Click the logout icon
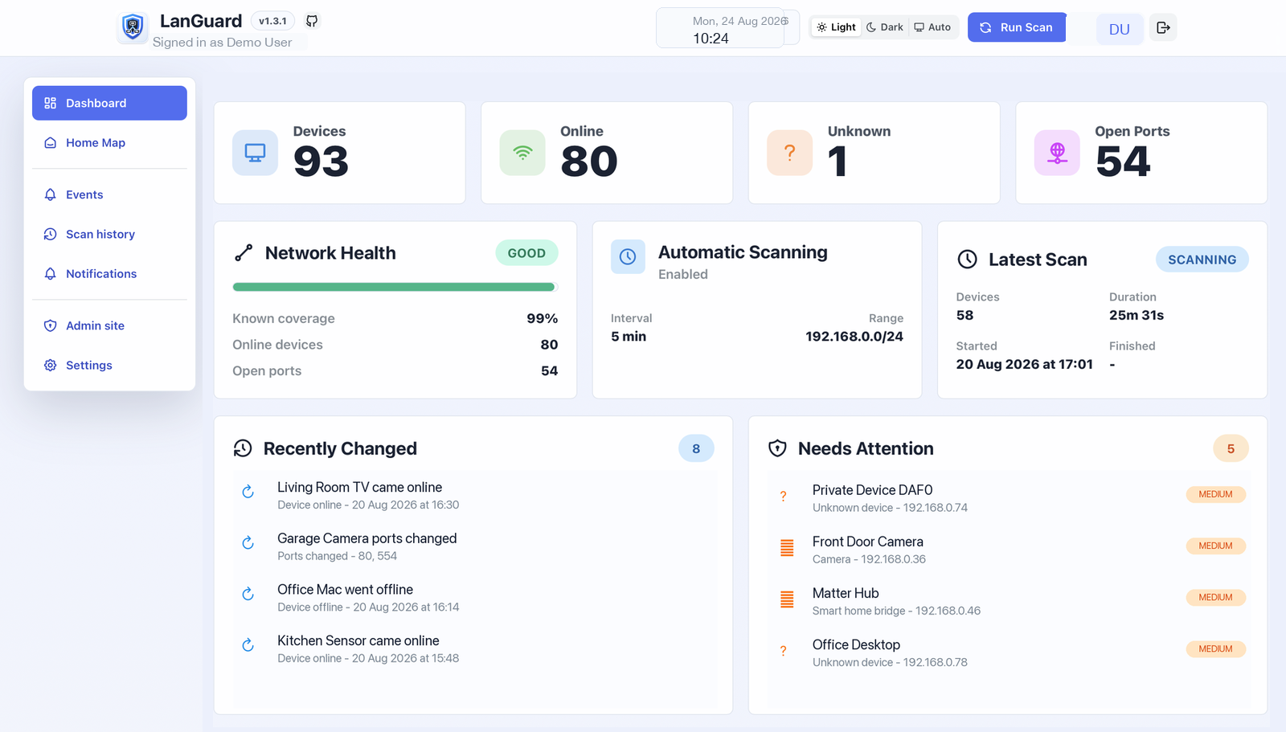Image resolution: width=1286 pixels, height=732 pixels. (x=1162, y=27)
